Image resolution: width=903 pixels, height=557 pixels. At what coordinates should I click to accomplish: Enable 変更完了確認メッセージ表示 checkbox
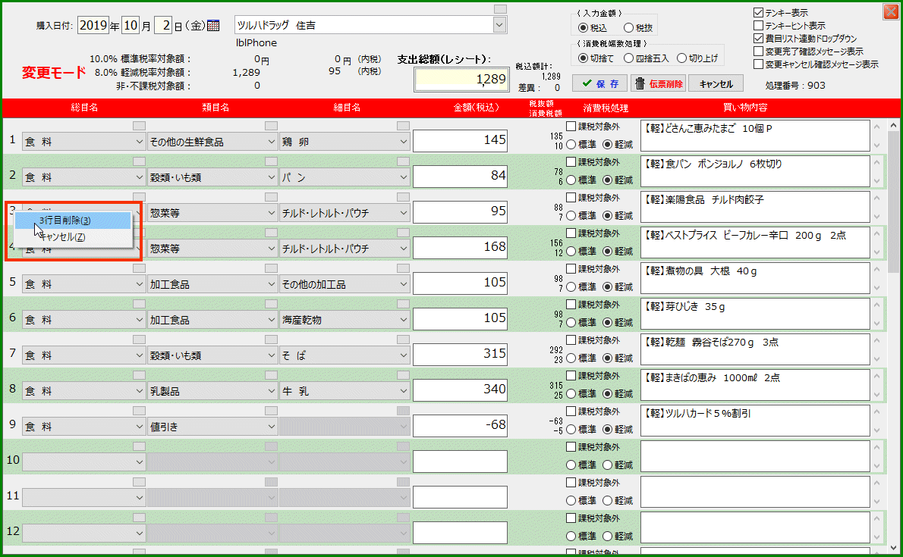pyautogui.click(x=759, y=52)
